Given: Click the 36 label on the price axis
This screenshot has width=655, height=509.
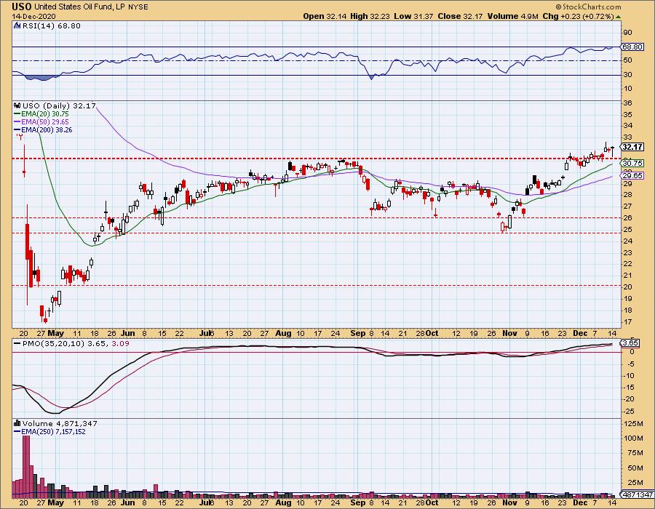Looking at the screenshot, I should click(x=628, y=103).
